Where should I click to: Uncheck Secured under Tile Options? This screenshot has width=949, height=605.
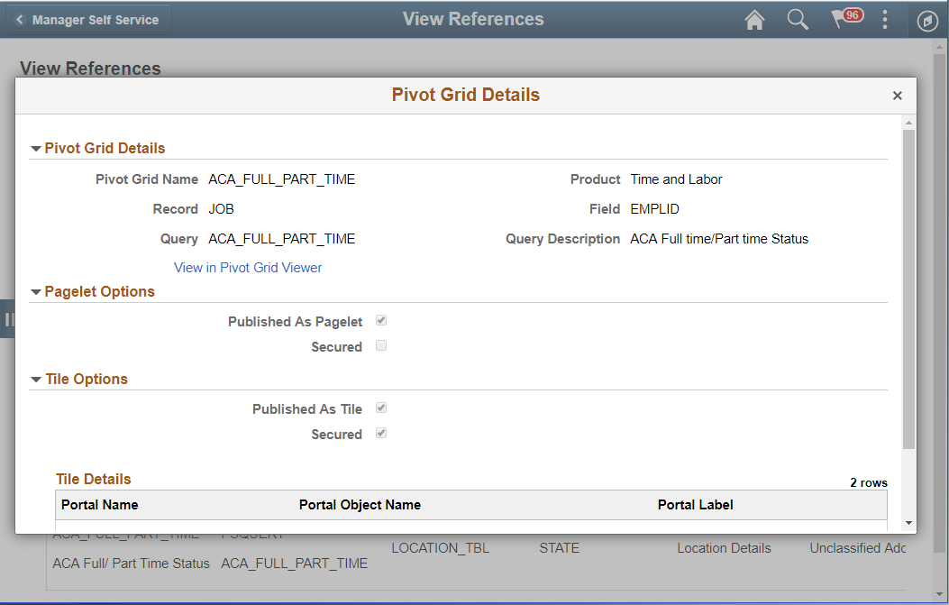pyautogui.click(x=380, y=434)
